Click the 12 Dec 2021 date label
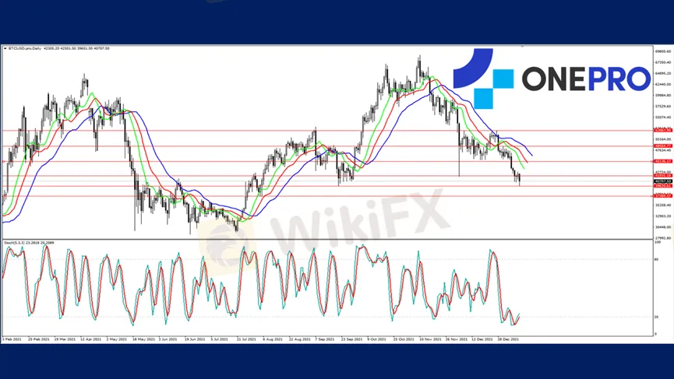This screenshot has height=379, width=674. coord(482,339)
